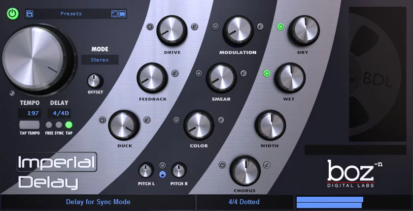This screenshot has width=413, height=211.
Task: Click the Tempo value field 197
Action: (x=30, y=113)
